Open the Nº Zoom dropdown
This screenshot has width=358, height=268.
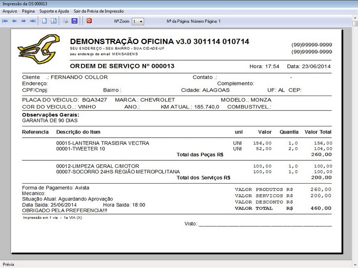[138, 21]
